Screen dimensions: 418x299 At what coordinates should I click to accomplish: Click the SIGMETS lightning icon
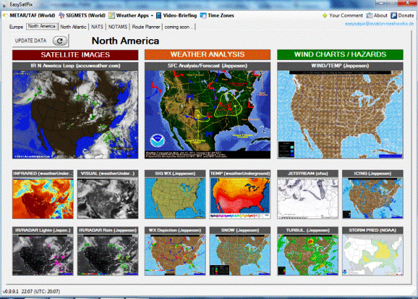point(61,16)
